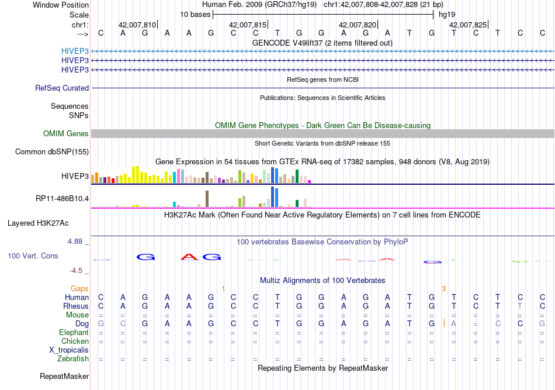Click the Window Position label
This screenshot has height=390, width=555.
coord(61,5)
